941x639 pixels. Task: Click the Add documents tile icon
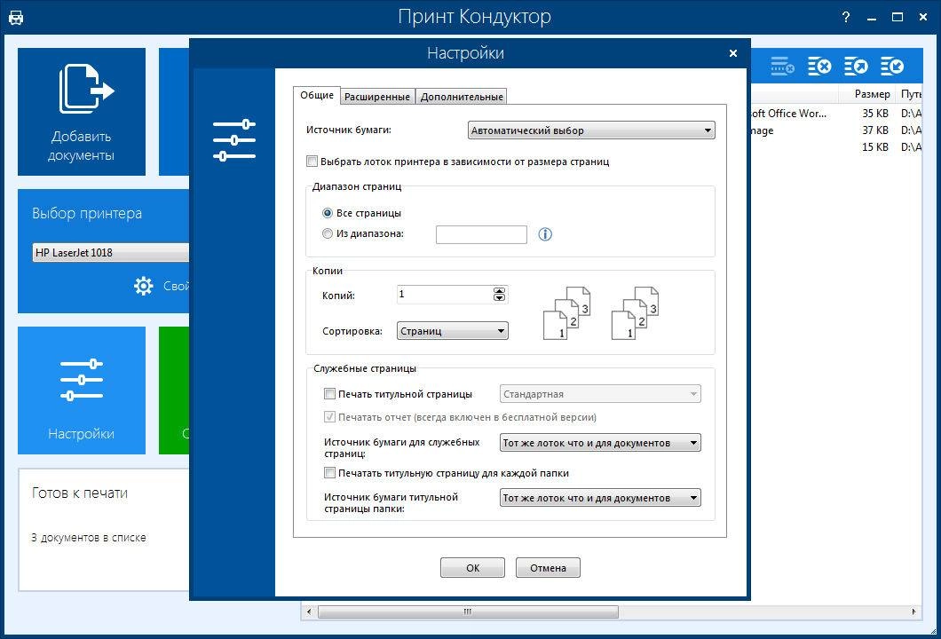pos(86,89)
